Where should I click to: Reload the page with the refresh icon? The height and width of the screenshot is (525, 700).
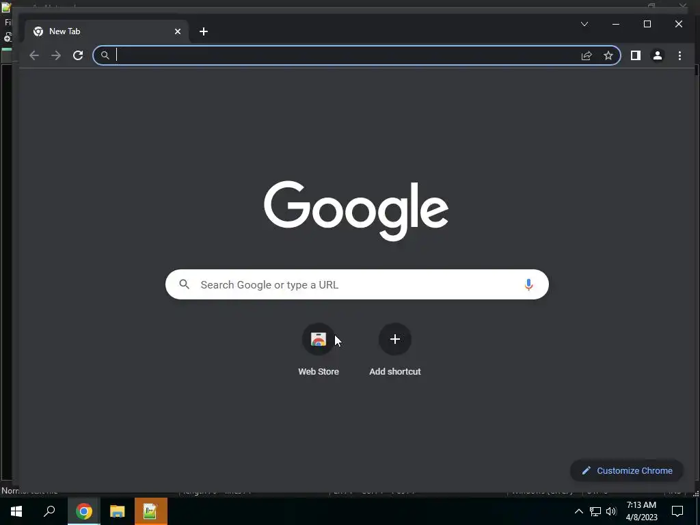78,55
